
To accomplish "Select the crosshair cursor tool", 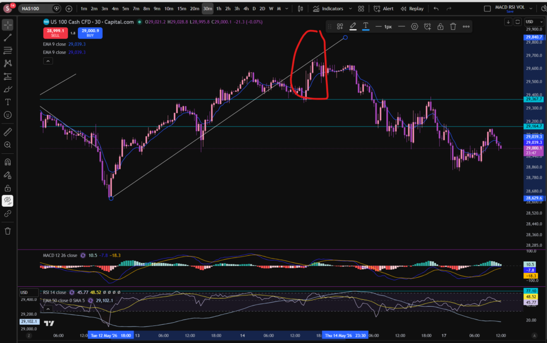I will coord(7,25).
